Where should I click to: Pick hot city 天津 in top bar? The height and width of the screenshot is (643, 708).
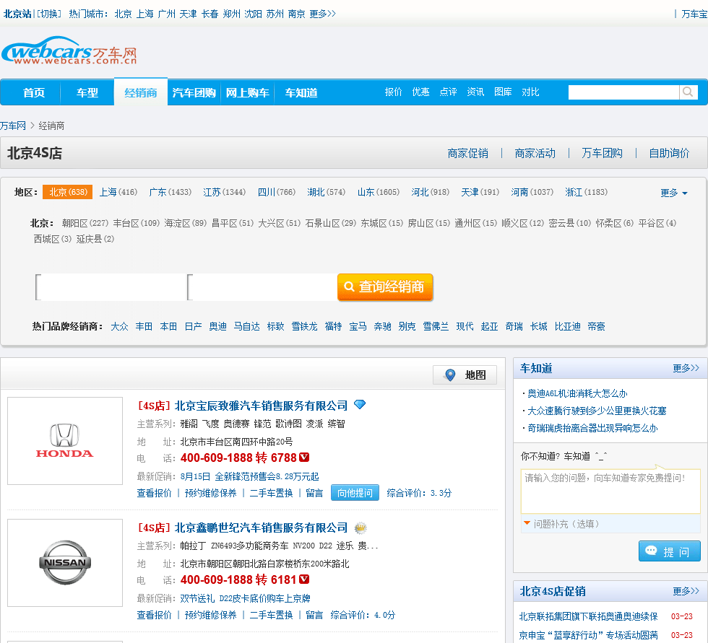[x=189, y=14]
